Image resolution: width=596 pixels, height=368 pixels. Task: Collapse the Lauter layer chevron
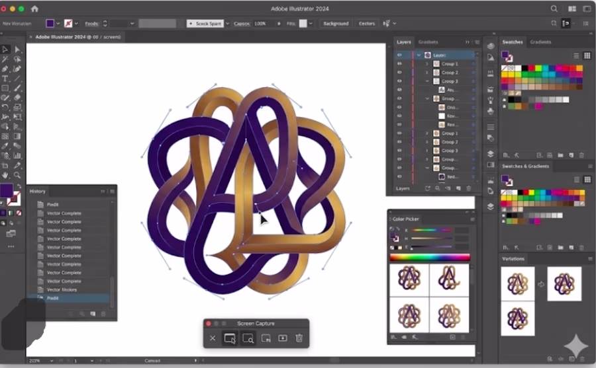click(x=419, y=55)
